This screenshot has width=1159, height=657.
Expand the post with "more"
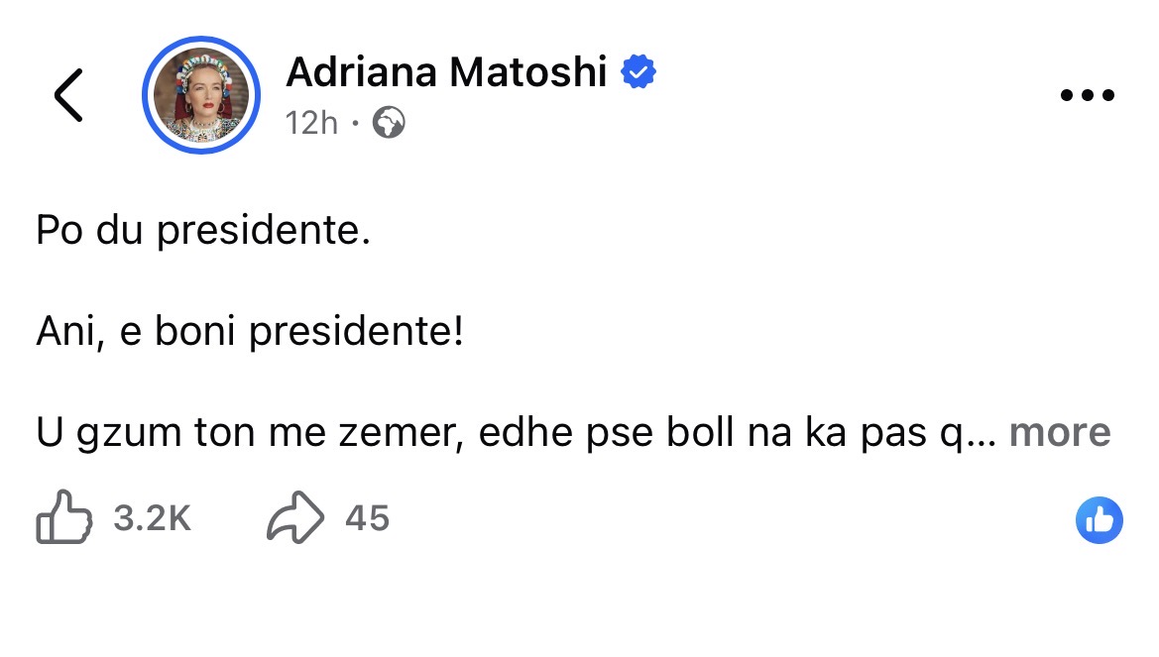(x=1059, y=433)
